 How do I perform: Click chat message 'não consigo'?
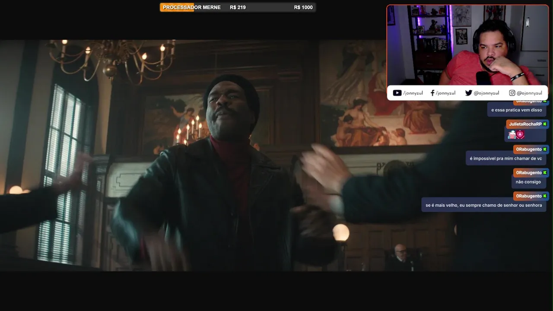(528, 182)
